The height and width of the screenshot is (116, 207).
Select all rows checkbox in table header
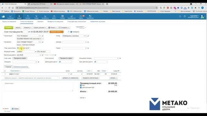5,71
